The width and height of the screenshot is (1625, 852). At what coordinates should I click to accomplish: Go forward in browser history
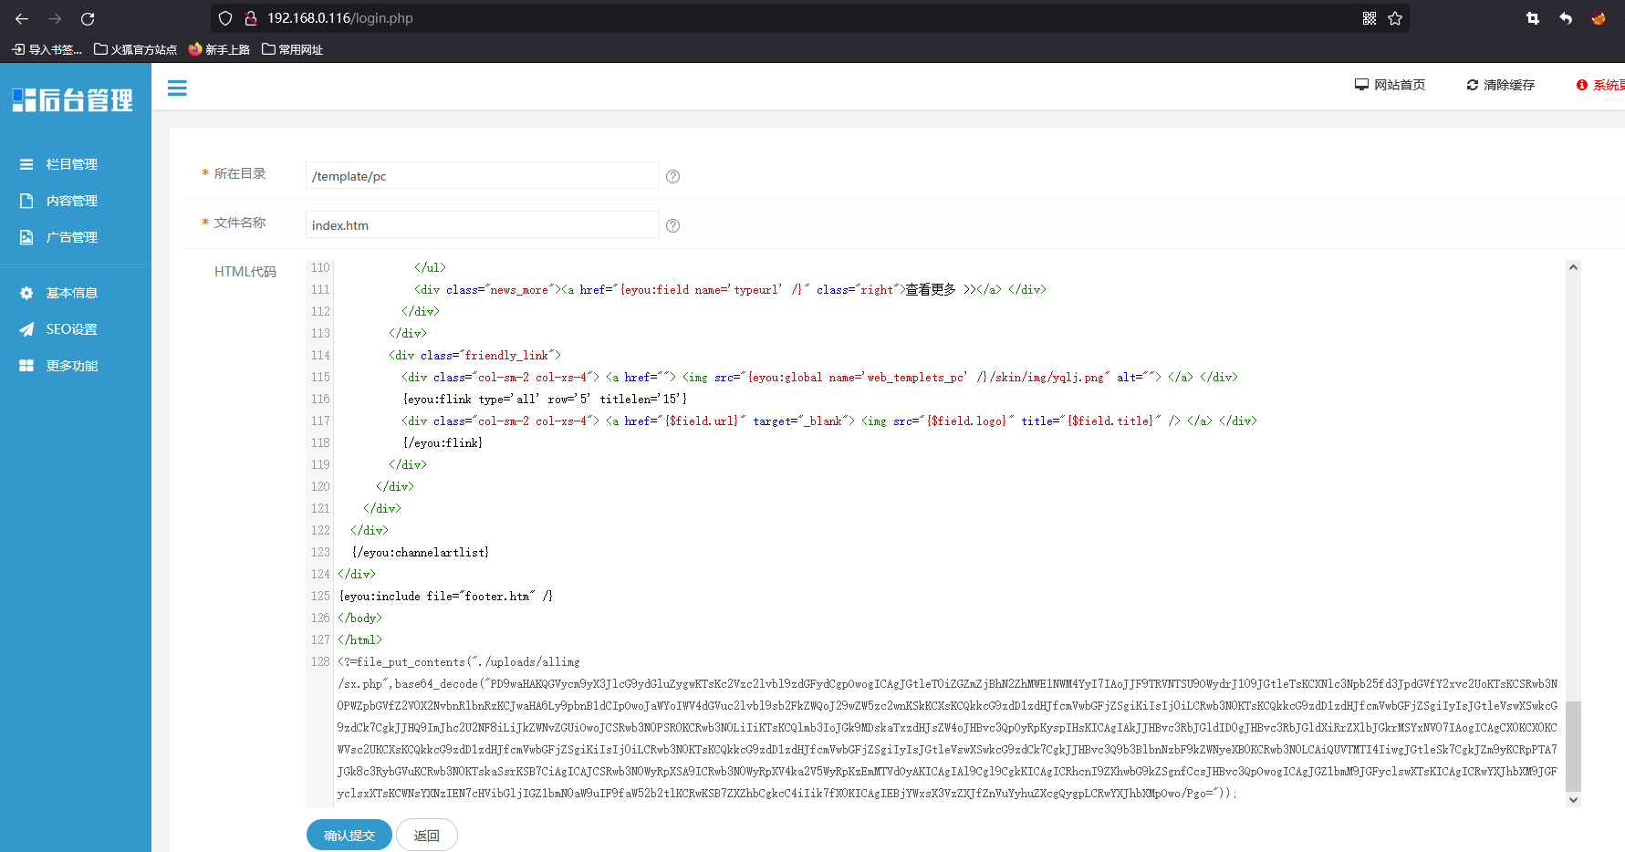pyautogui.click(x=55, y=18)
